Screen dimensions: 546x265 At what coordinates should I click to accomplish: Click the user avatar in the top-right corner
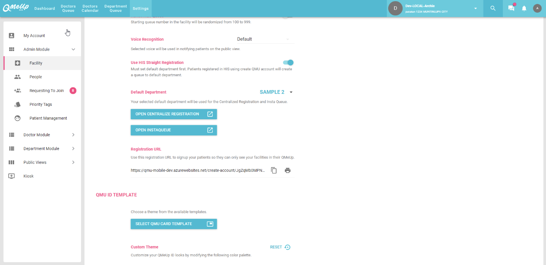pos(537,8)
